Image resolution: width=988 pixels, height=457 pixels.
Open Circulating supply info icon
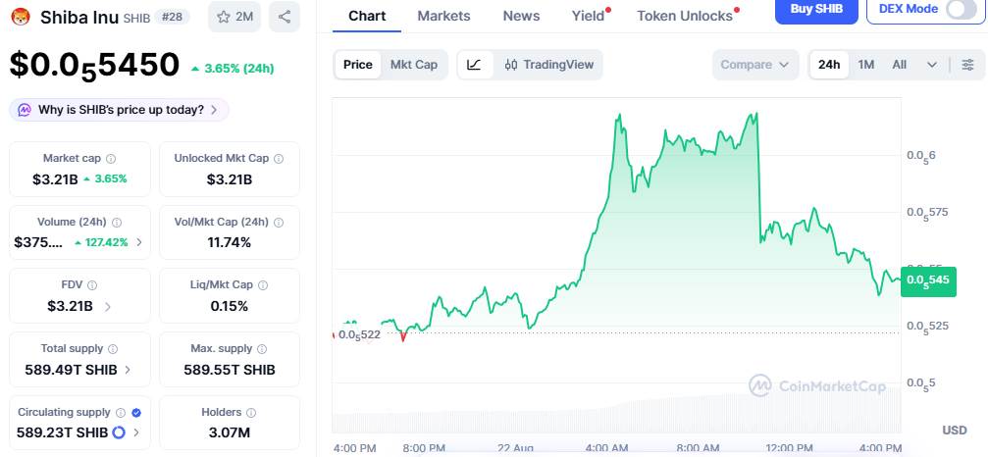click(121, 413)
